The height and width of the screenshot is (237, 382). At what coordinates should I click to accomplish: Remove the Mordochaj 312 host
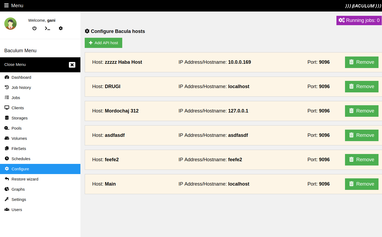tap(362, 111)
